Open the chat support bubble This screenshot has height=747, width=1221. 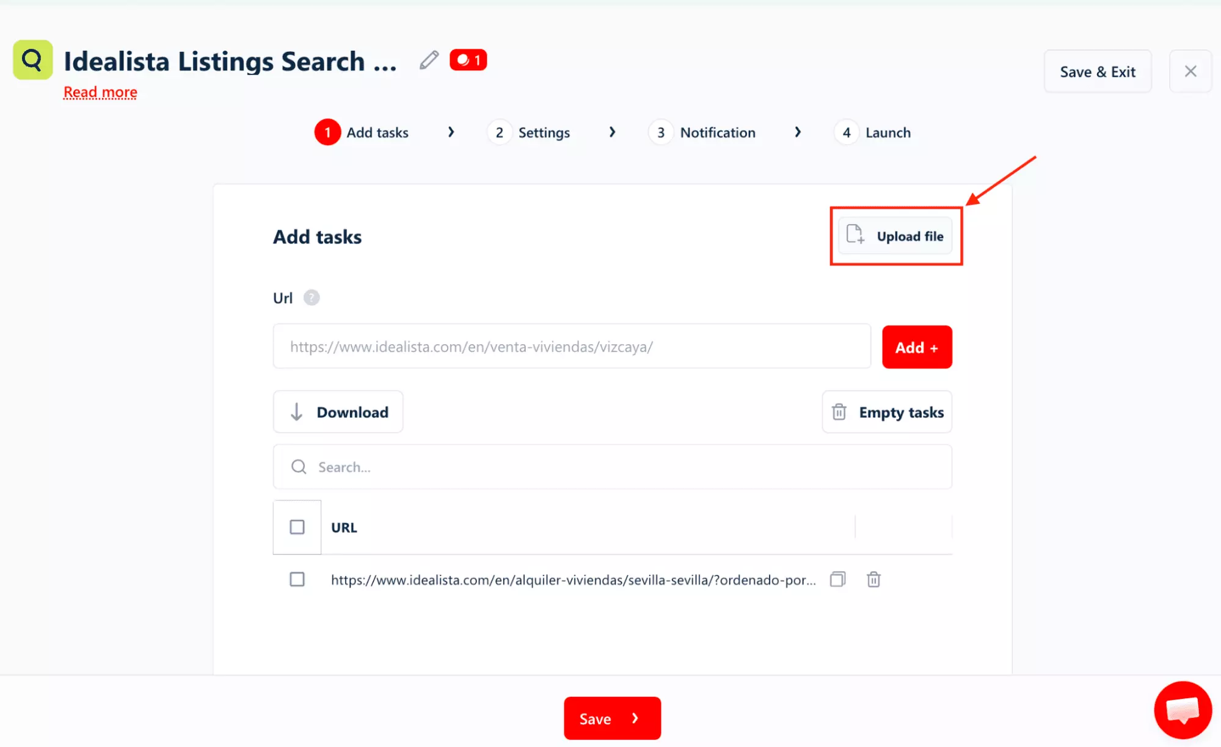[1183, 710]
